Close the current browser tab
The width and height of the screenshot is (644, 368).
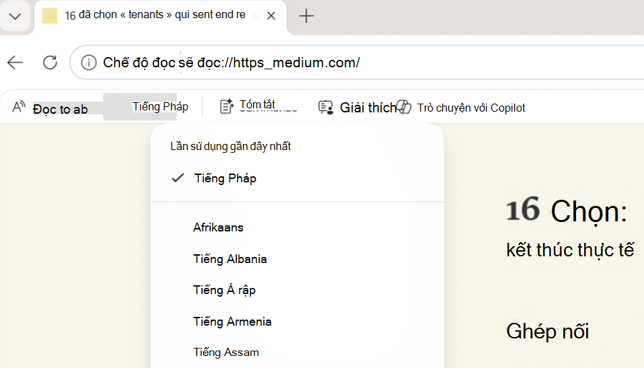point(271,15)
